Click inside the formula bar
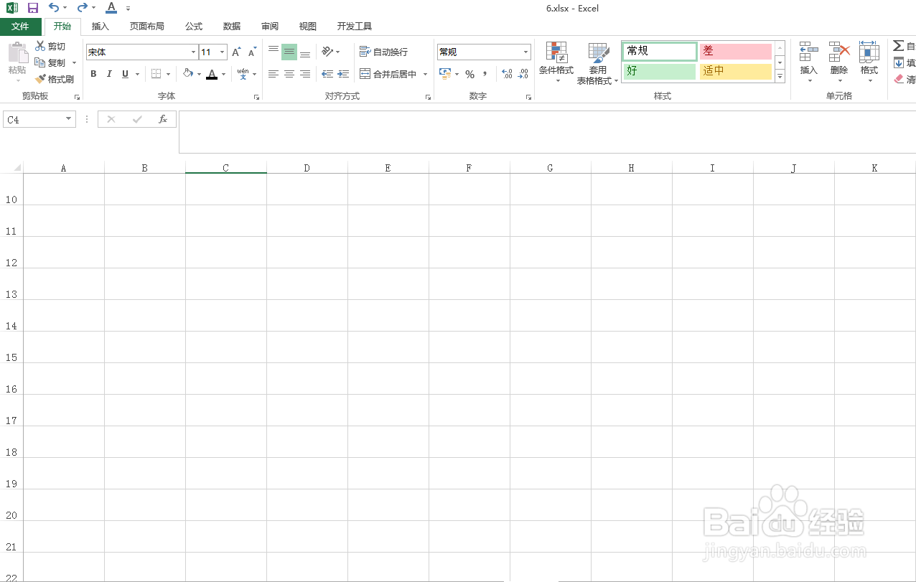Image resolution: width=916 pixels, height=582 pixels. point(547,132)
